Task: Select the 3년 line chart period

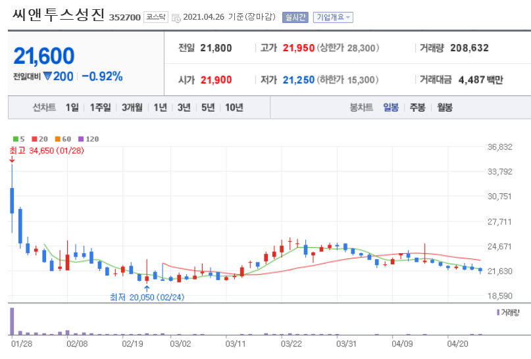Action: tap(184, 108)
